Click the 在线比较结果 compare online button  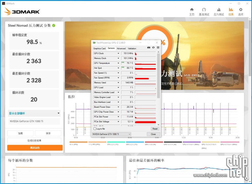click(x=34, y=140)
